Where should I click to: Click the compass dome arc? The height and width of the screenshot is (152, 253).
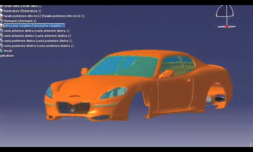(x=224, y=11)
